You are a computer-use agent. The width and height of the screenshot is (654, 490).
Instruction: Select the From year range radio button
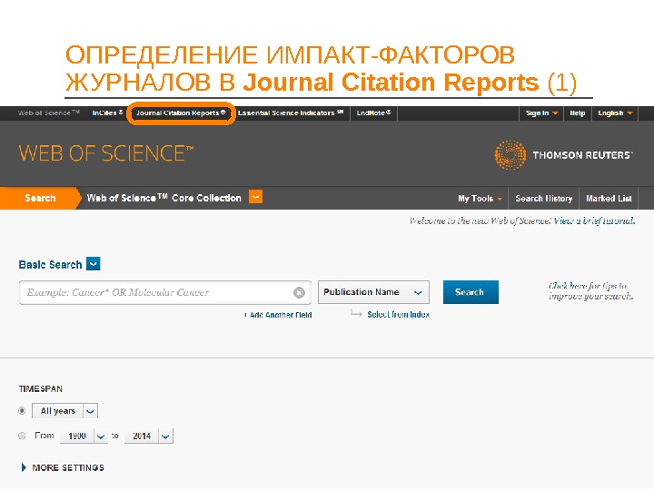click(22, 436)
